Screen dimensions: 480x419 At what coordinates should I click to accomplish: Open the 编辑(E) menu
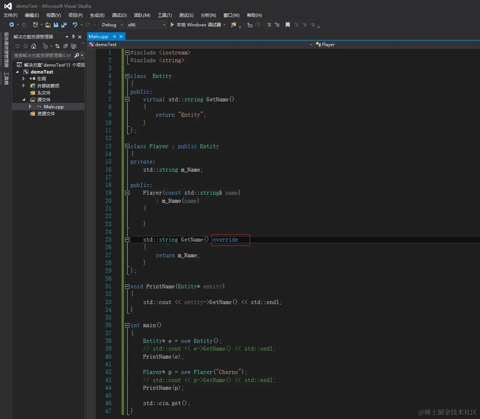click(x=32, y=15)
